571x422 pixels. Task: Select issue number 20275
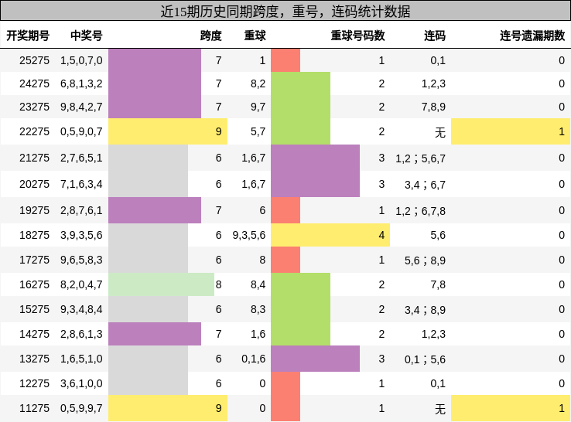point(34,184)
